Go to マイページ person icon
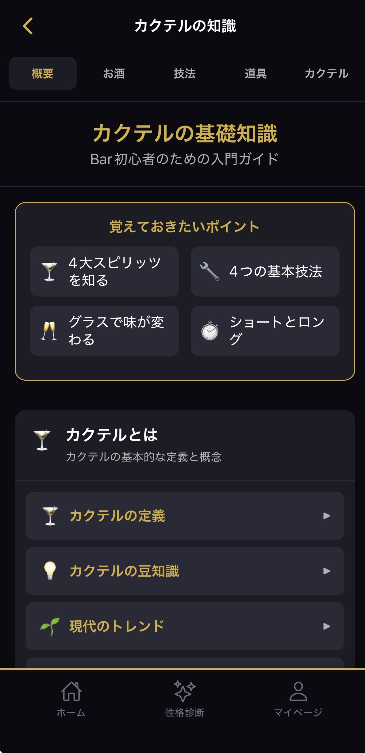This screenshot has height=753, width=365. tap(298, 691)
